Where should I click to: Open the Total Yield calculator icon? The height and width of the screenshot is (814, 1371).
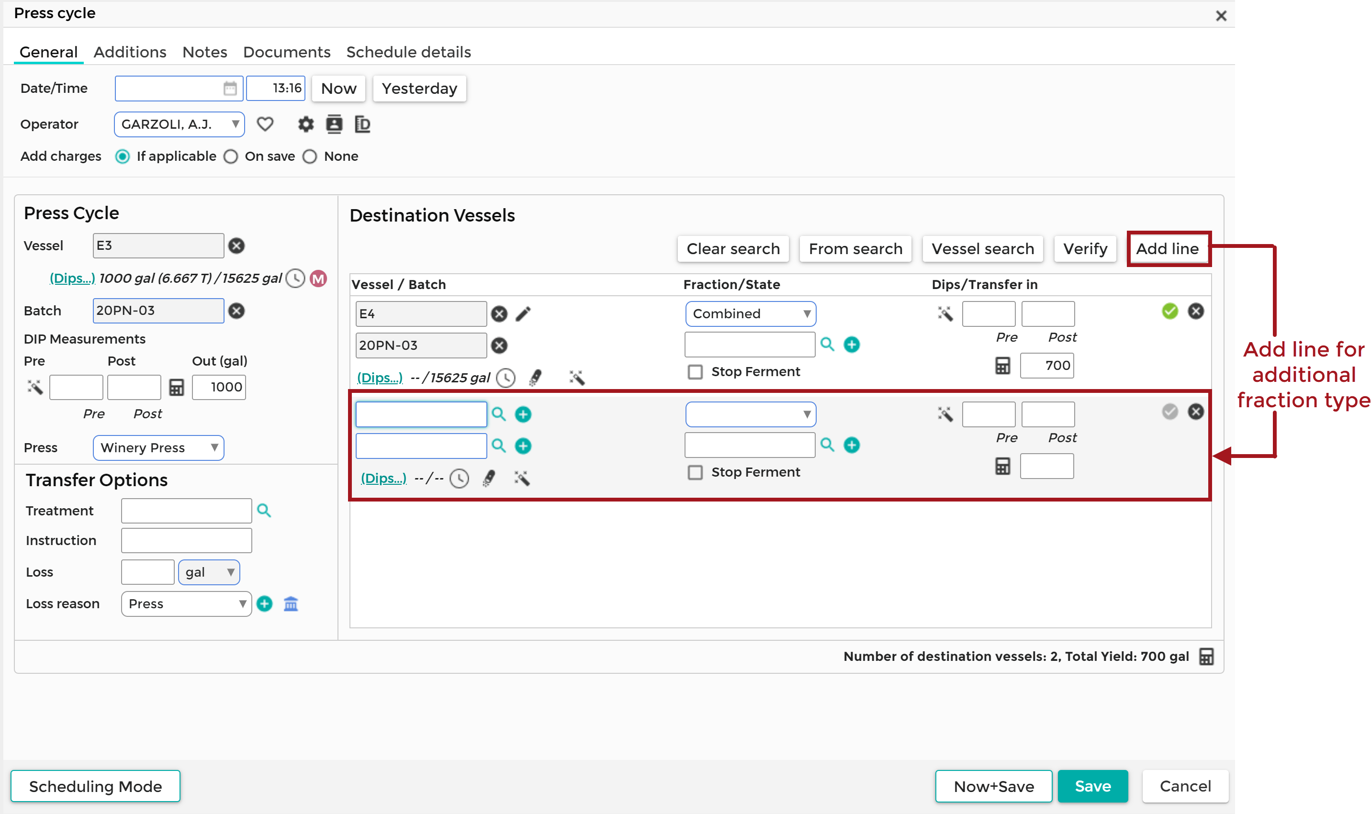[x=1206, y=657]
